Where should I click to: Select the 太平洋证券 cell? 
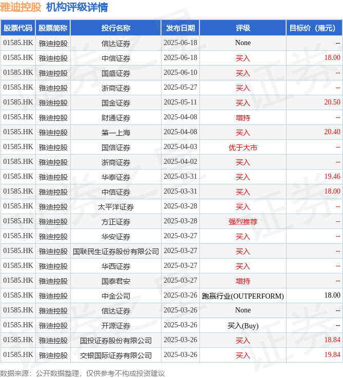(116, 206)
